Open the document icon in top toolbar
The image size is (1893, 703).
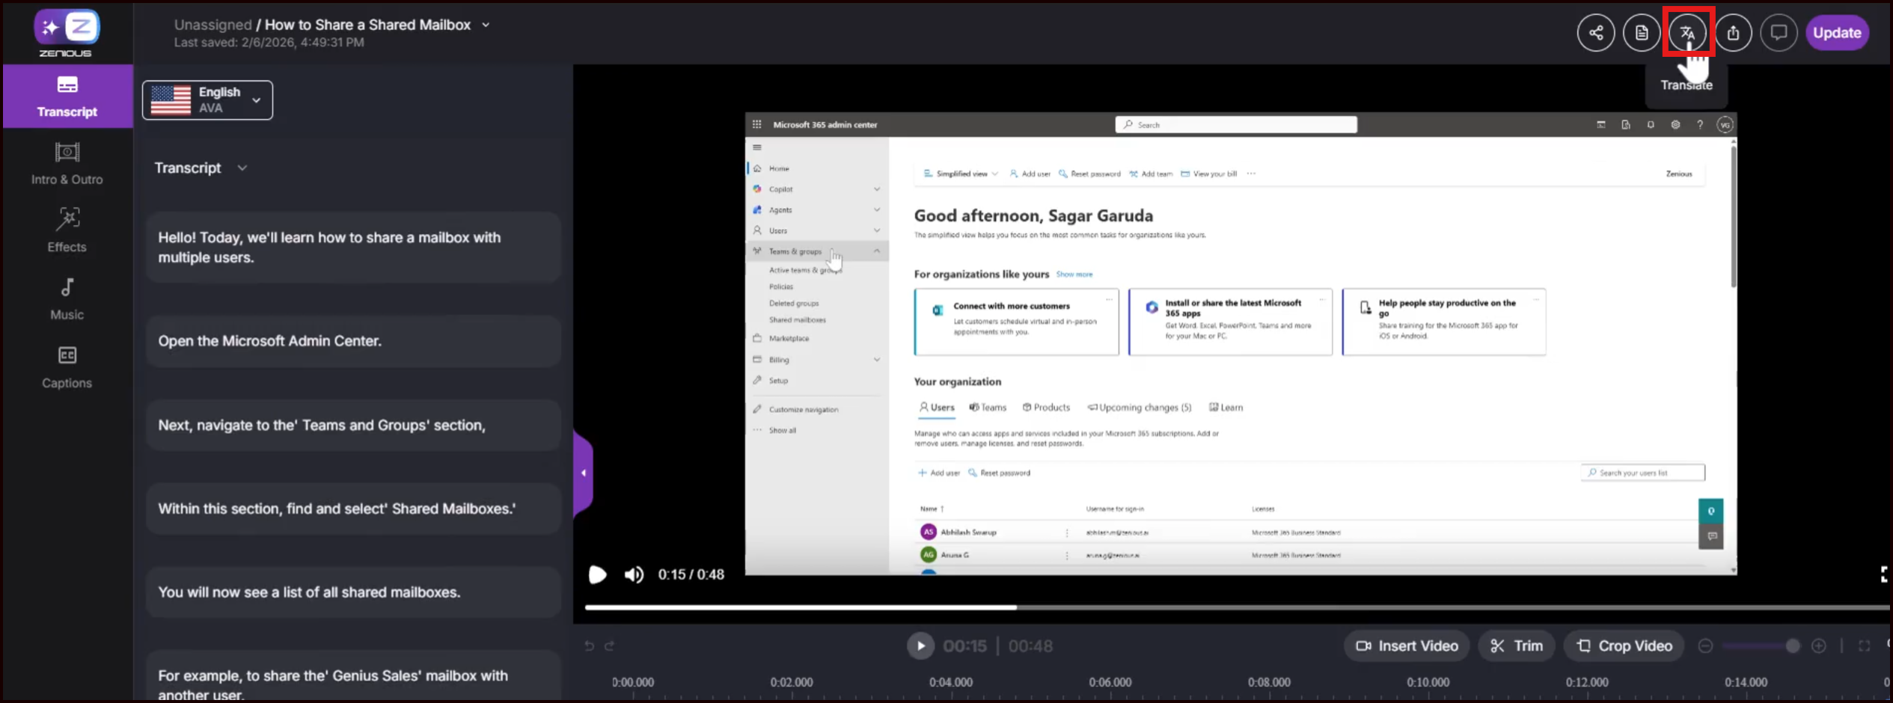pyautogui.click(x=1641, y=32)
